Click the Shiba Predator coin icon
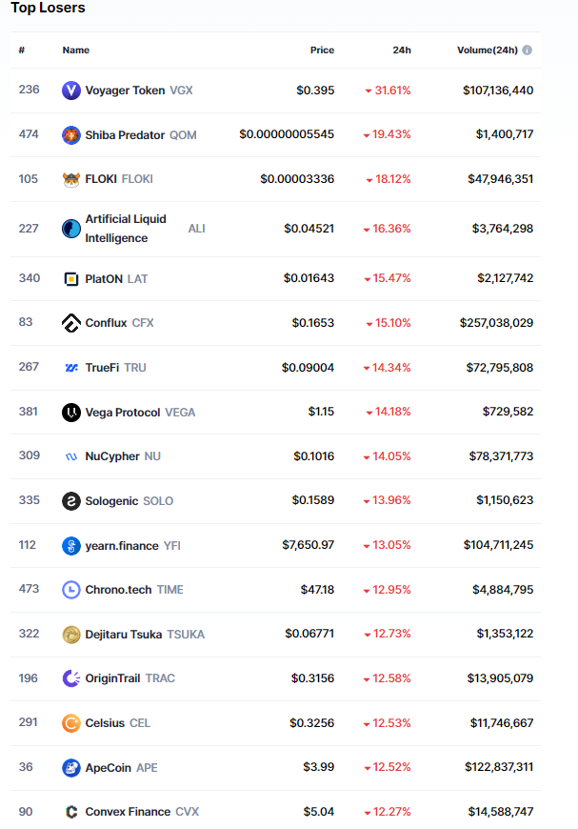The width and height of the screenshot is (578, 829). [71, 135]
